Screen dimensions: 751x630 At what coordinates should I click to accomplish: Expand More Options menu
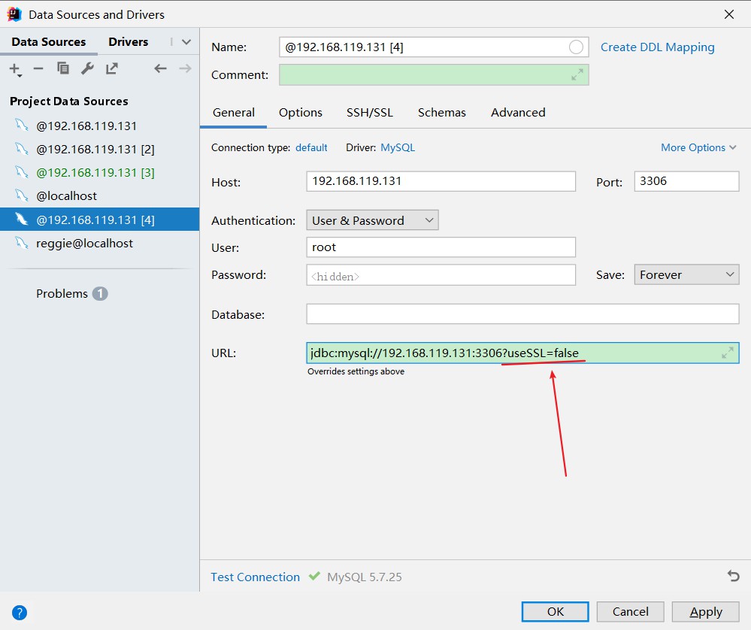(x=698, y=147)
